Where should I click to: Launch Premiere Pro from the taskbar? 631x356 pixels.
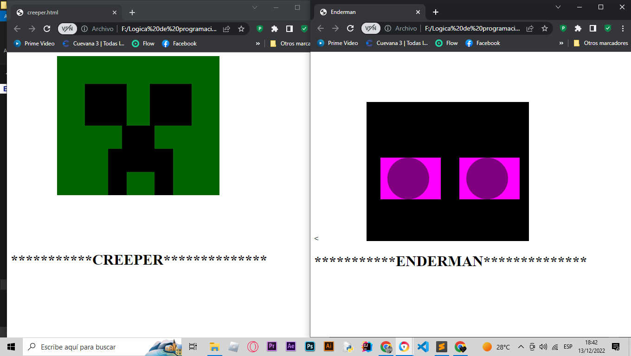pos(272,347)
